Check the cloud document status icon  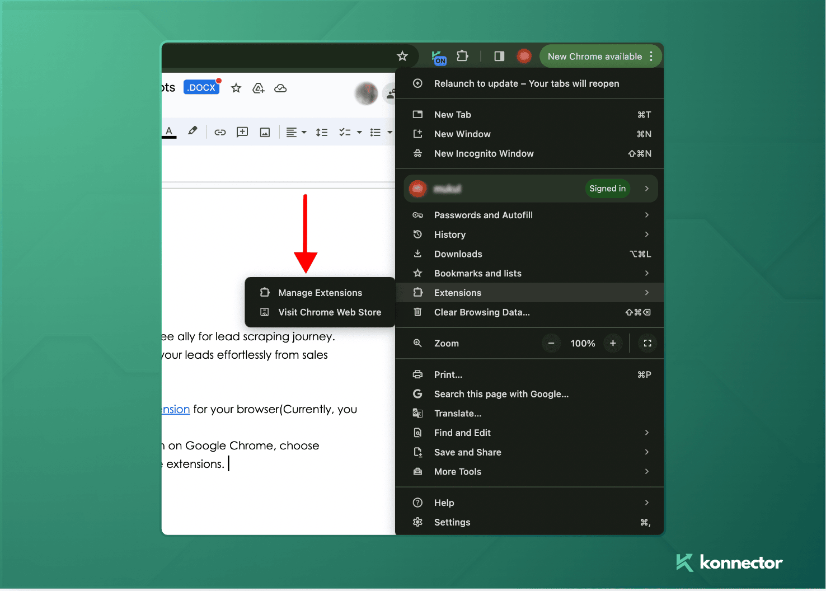(x=280, y=88)
